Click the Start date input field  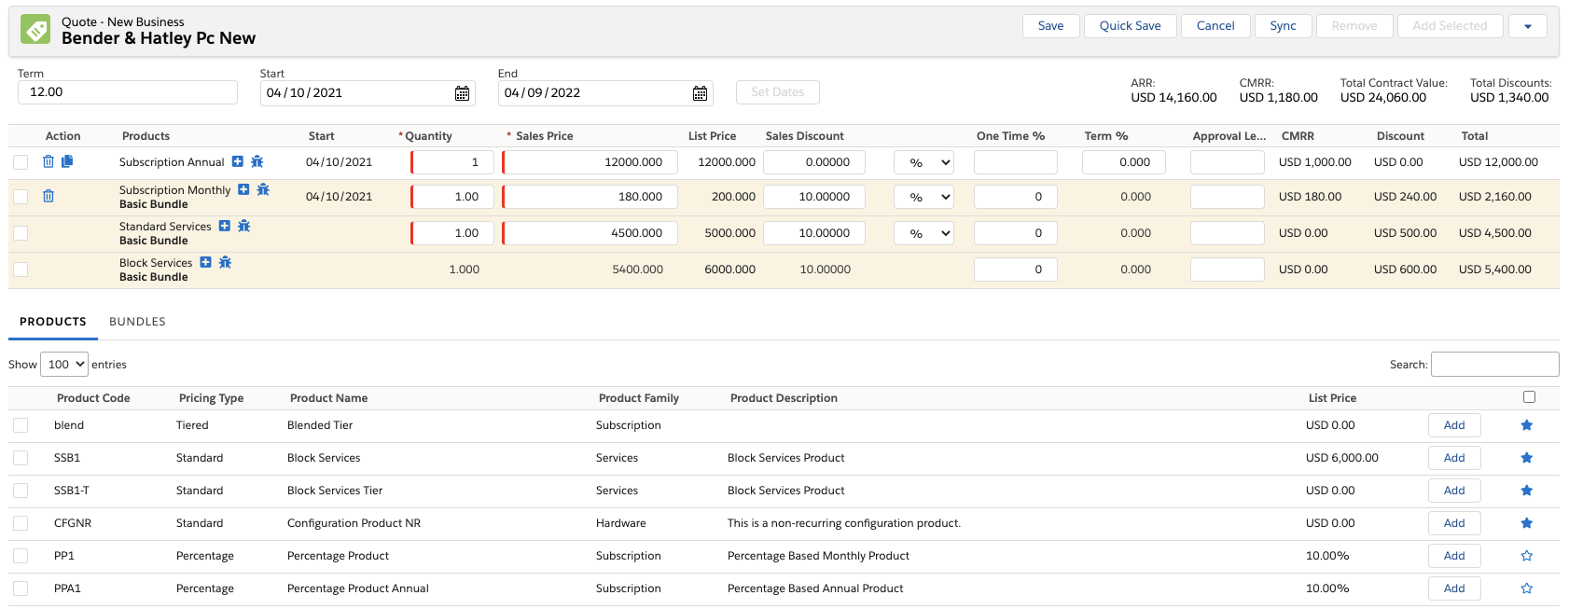368,93
